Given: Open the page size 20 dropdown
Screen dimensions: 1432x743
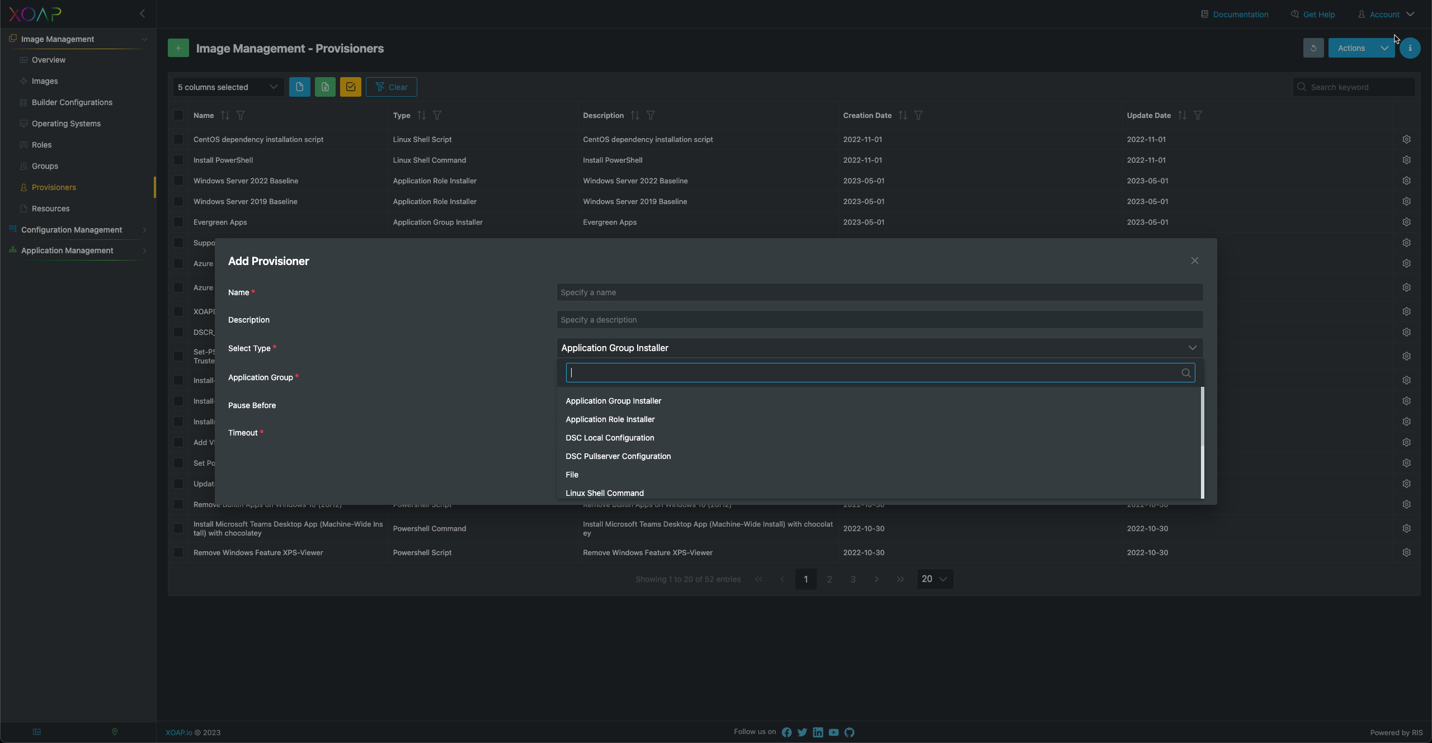Looking at the screenshot, I should pos(934,579).
